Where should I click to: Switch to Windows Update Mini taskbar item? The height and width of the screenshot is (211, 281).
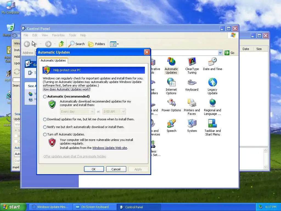[x=51, y=207]
